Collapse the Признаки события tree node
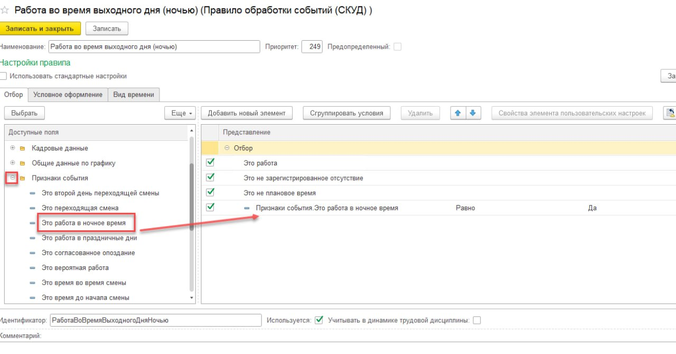Viewport: 676px width, 354px height. (12, 178)
